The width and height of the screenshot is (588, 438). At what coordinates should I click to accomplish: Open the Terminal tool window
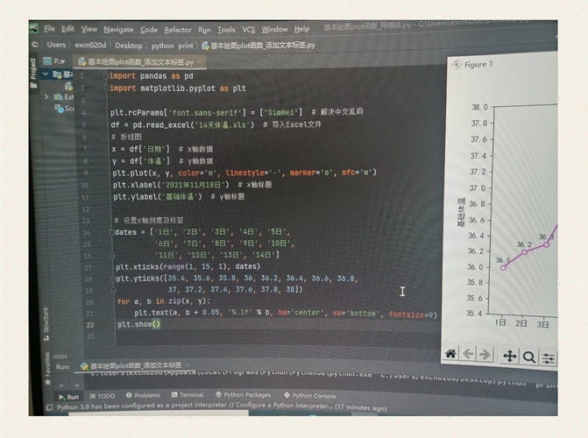(x=188, y=394)
